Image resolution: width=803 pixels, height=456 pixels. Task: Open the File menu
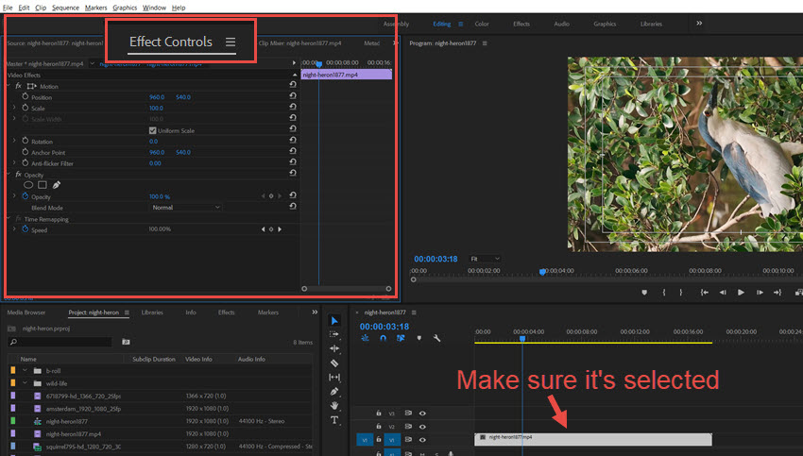[x=8, y=8]
